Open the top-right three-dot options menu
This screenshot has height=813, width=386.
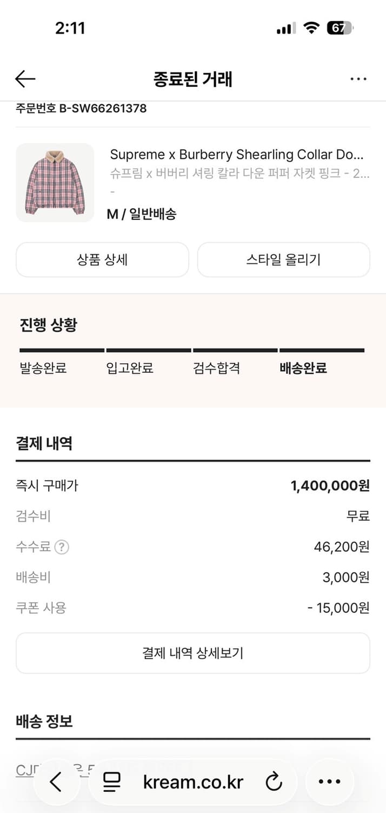pos(358,79)
